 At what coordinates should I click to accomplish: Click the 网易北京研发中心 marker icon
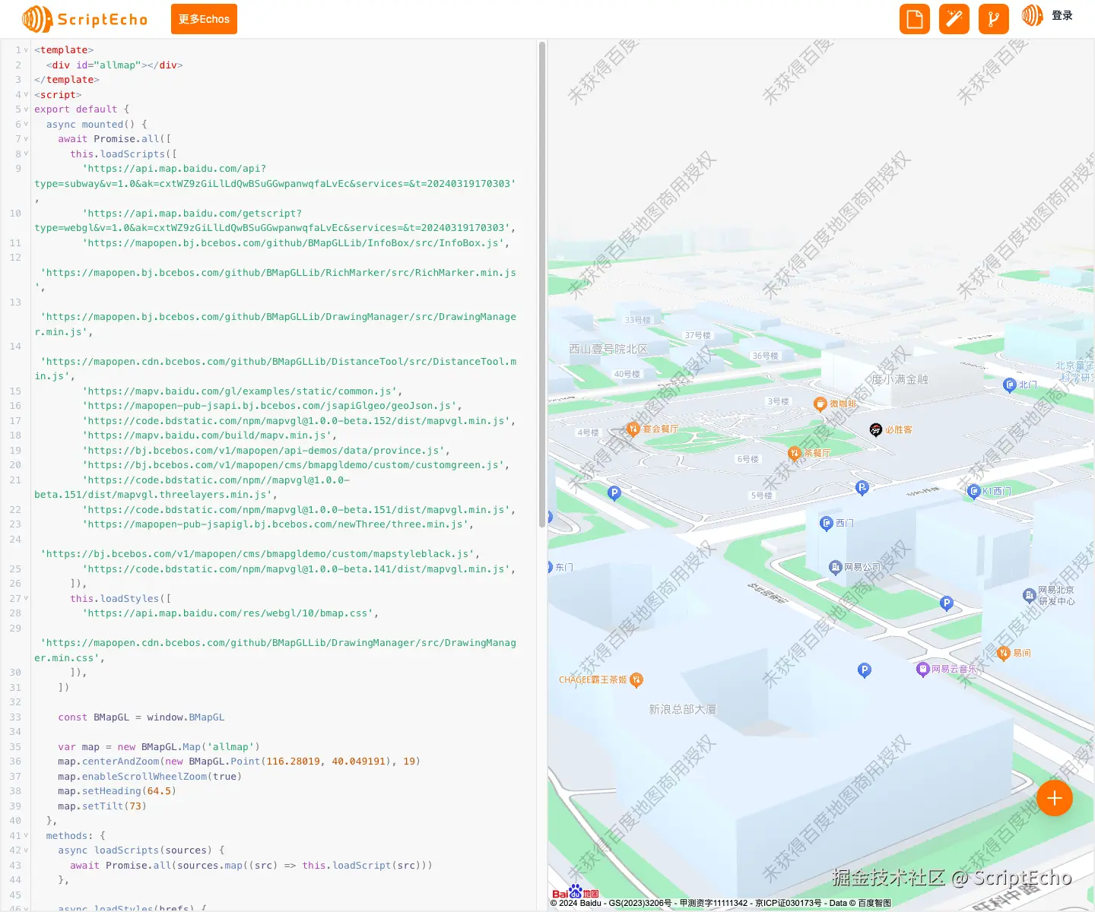(x=1029, y=595)
